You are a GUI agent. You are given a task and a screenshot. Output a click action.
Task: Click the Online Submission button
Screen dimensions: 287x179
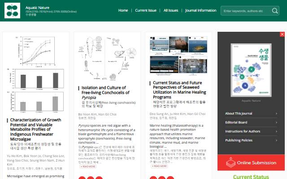[251, 162]
